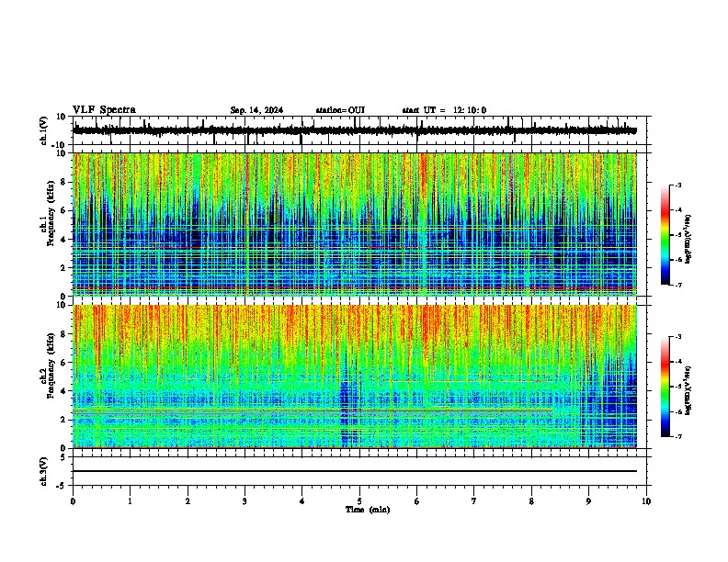Click the VLF Spectra plot title
The image size is (728, 562).
point(104,110)
